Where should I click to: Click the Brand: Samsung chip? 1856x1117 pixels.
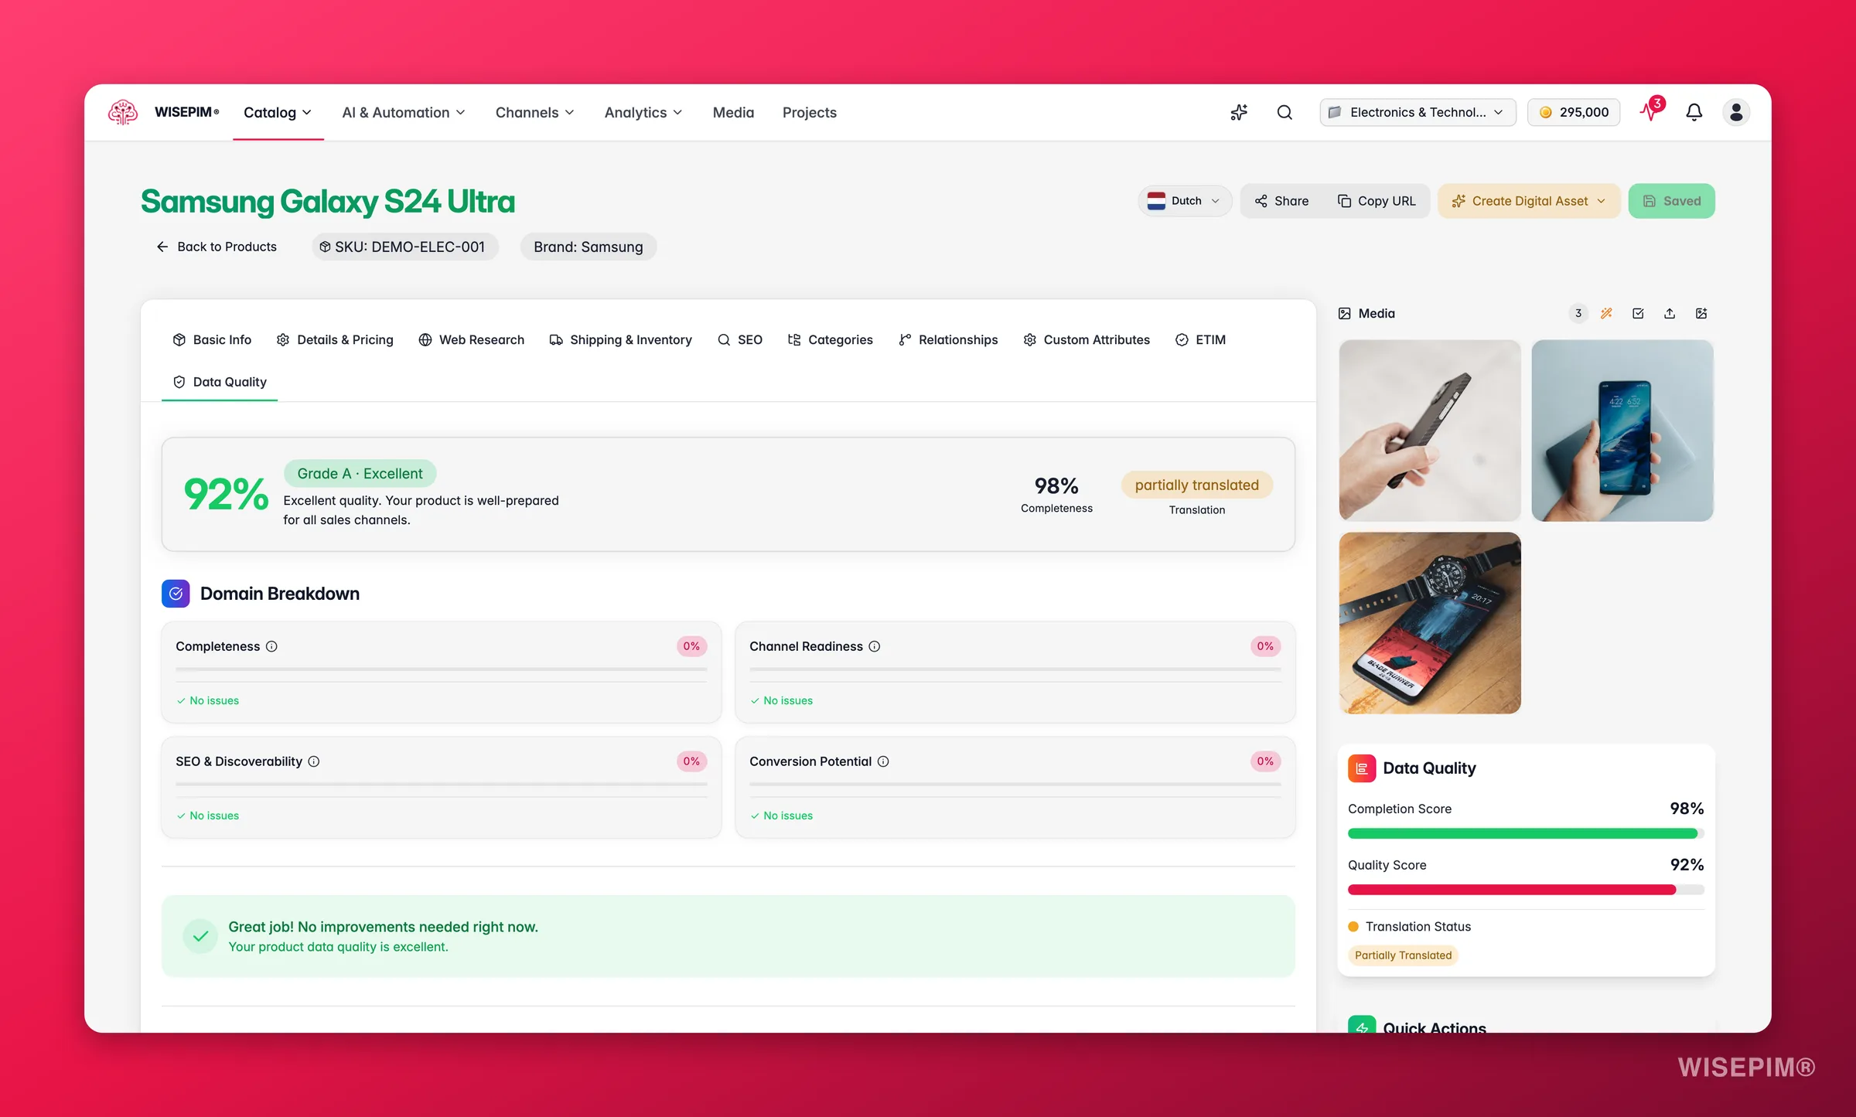588,247
